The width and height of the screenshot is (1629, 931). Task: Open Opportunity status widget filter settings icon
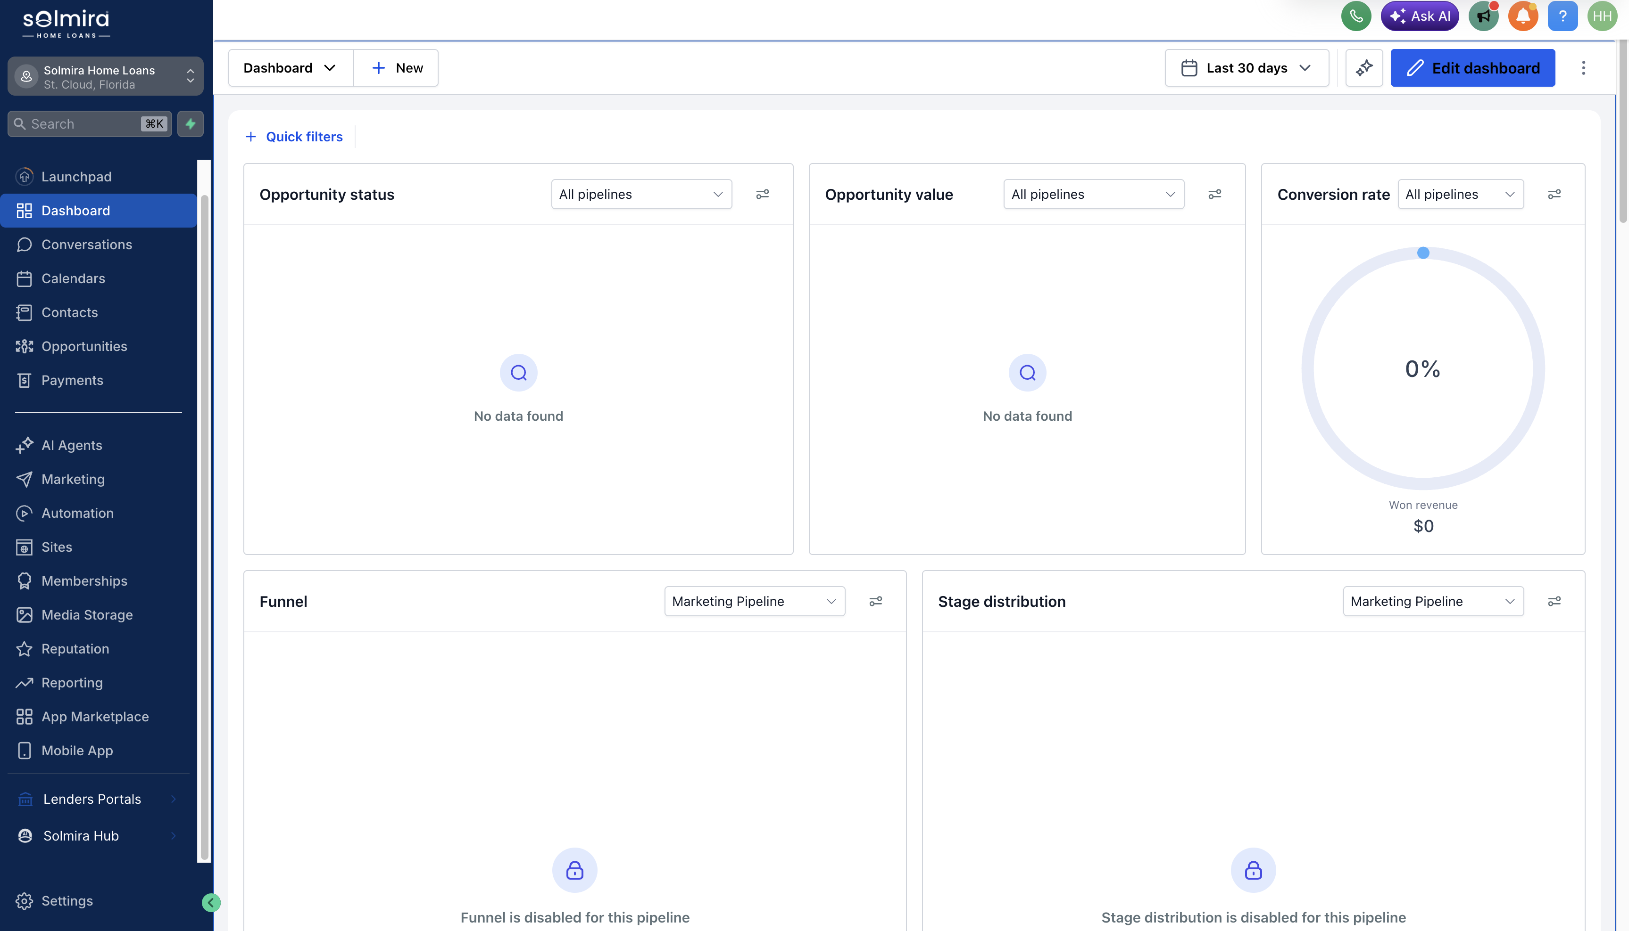click(762, 194)
